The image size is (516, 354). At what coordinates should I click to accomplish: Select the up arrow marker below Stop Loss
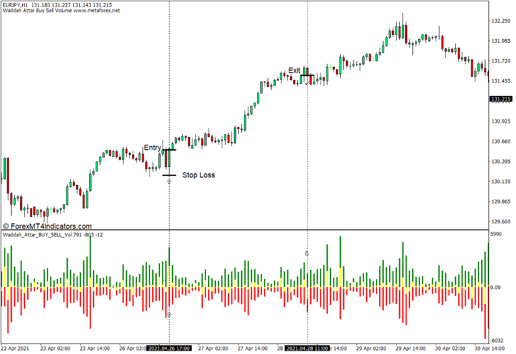tap(169, 181)
